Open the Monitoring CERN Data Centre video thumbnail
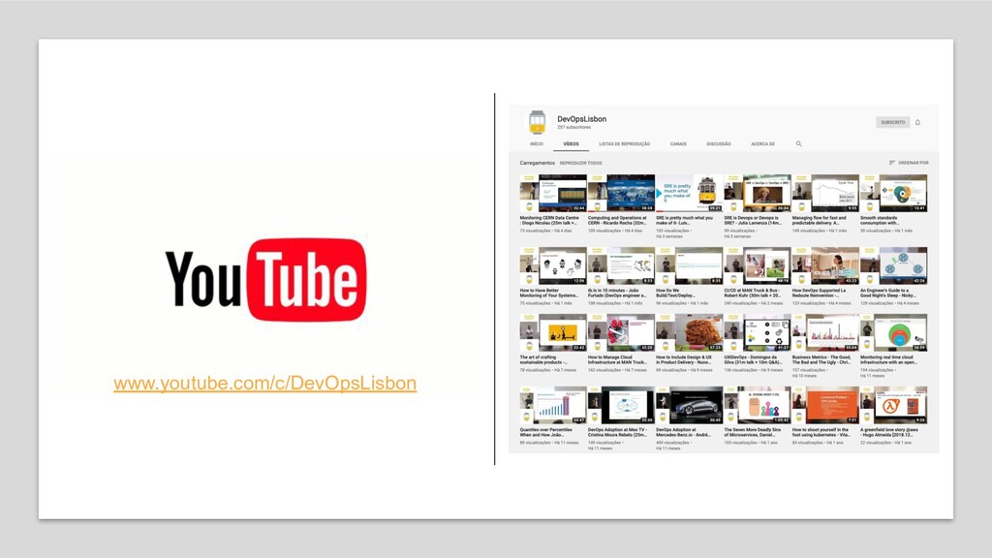 point(553,193)
